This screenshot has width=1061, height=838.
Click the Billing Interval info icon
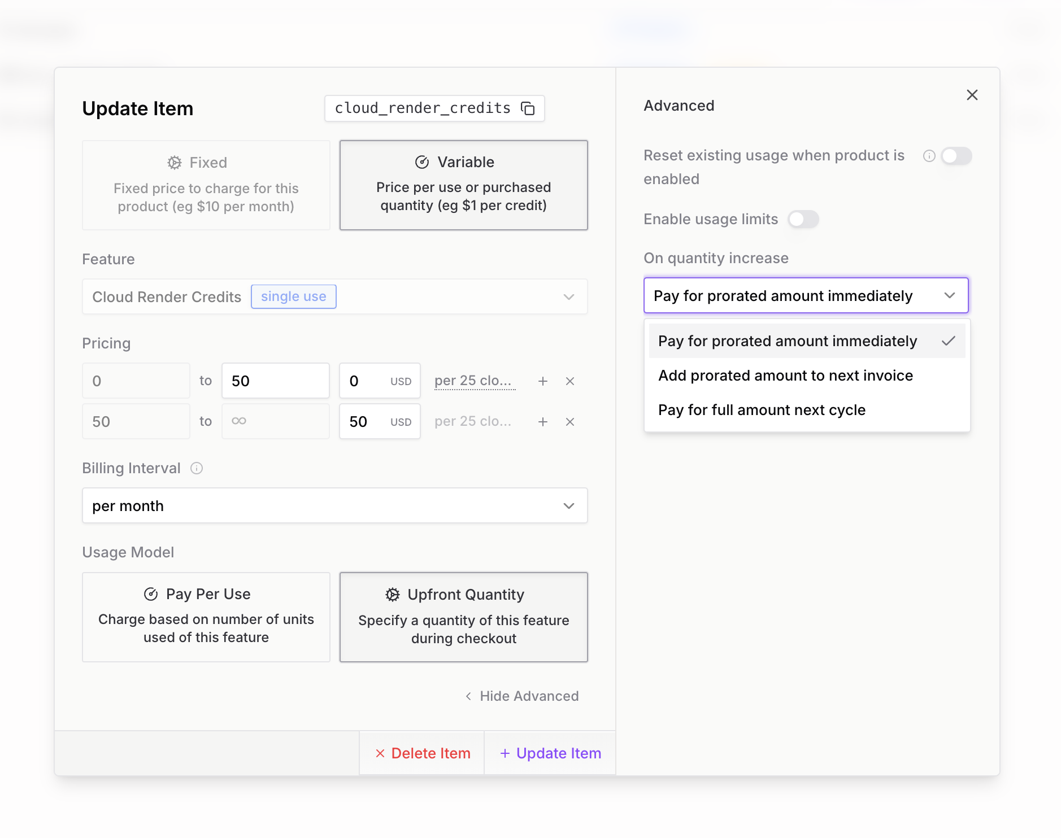(x=197, y=468)
